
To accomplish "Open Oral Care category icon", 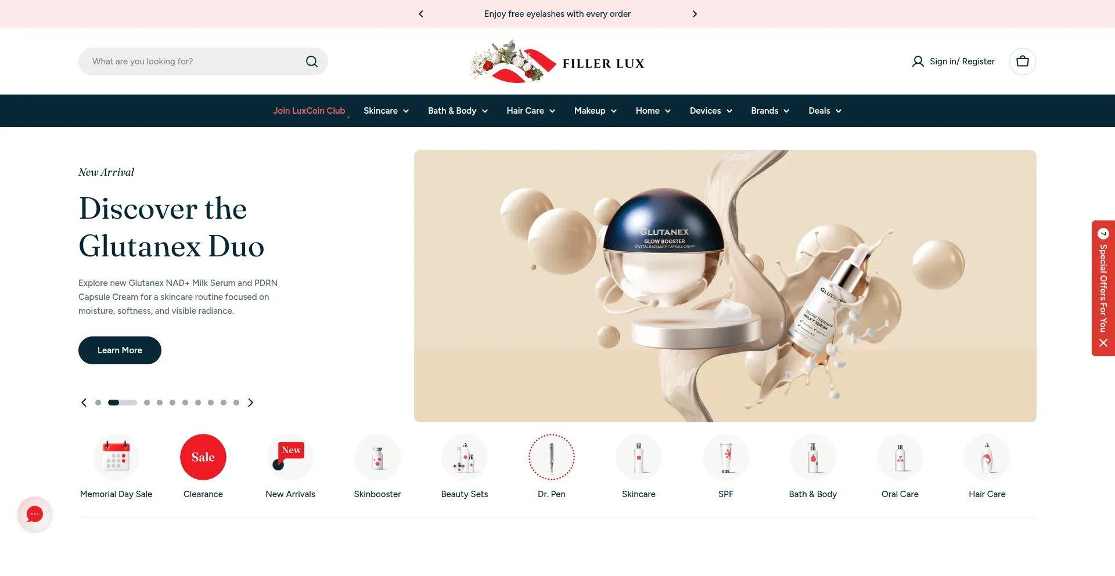I will 900,457.
